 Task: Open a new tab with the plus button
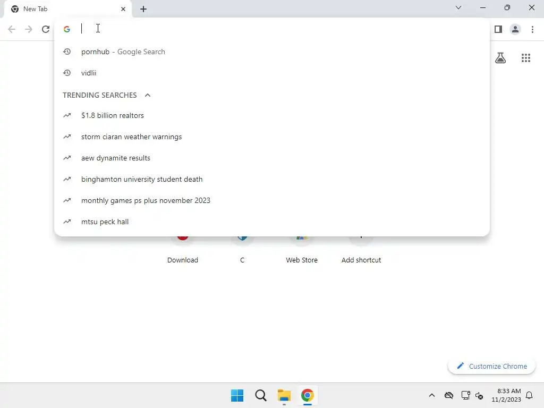(x=143, y=9)
